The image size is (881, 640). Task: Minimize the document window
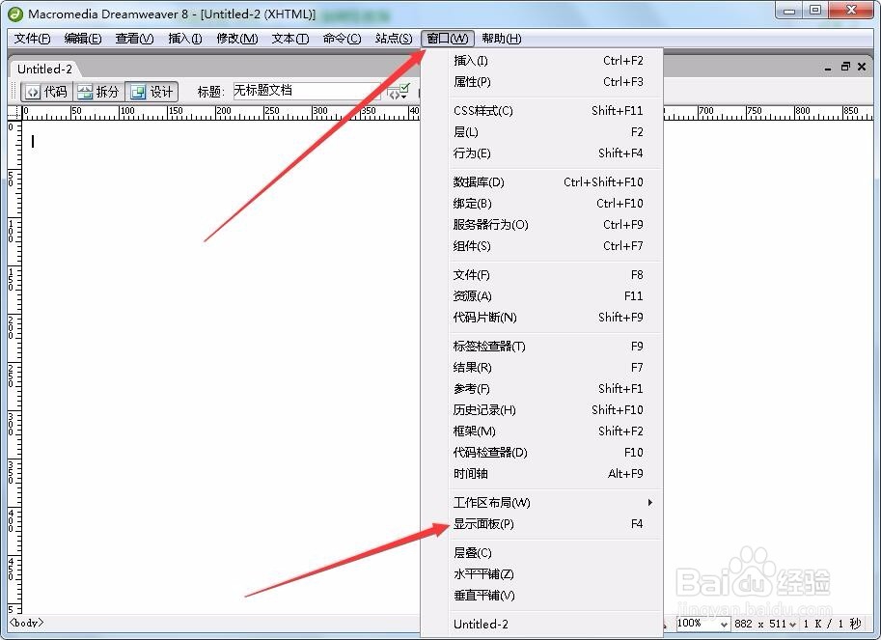828,68
